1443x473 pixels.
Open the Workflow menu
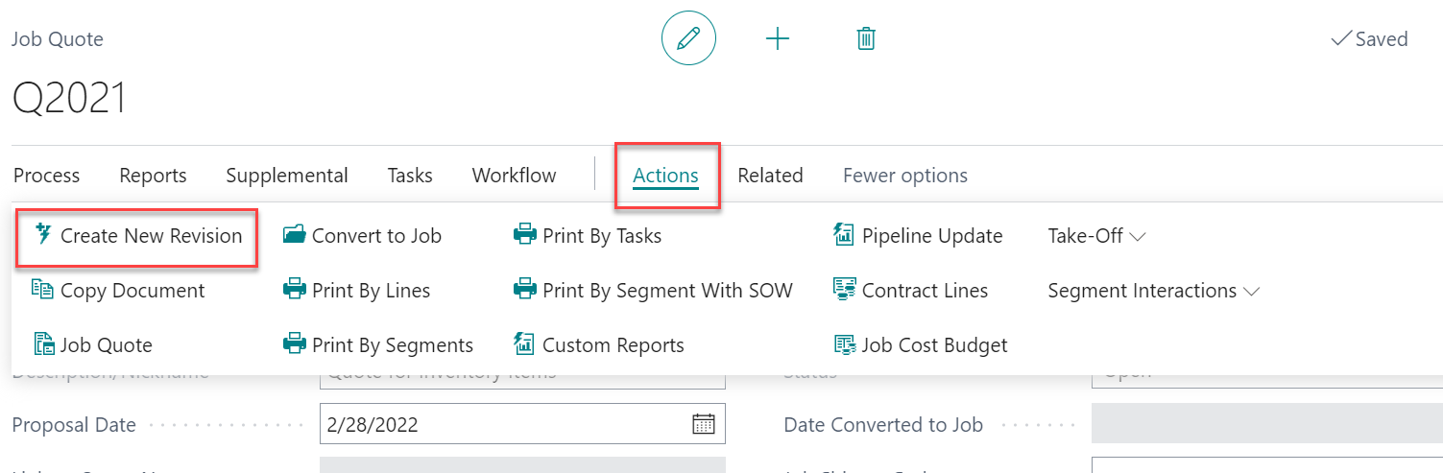pyautogui.click(x=514, y=176)
